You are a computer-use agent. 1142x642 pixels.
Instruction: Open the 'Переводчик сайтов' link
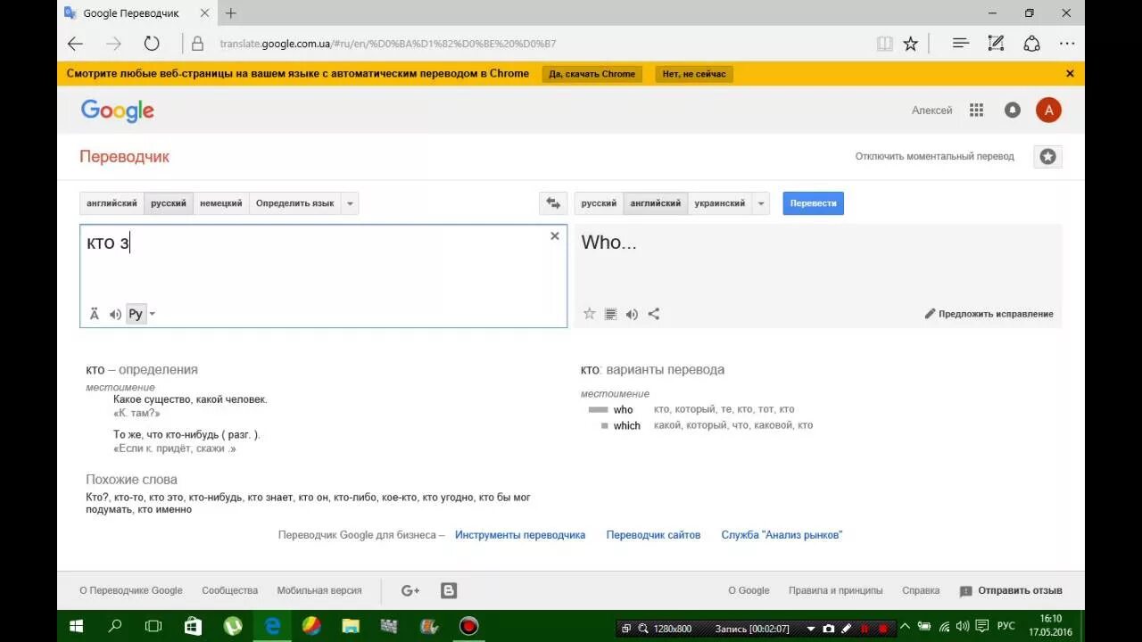[653, 535]
